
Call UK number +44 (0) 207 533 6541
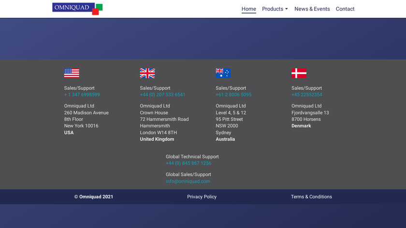162,95
